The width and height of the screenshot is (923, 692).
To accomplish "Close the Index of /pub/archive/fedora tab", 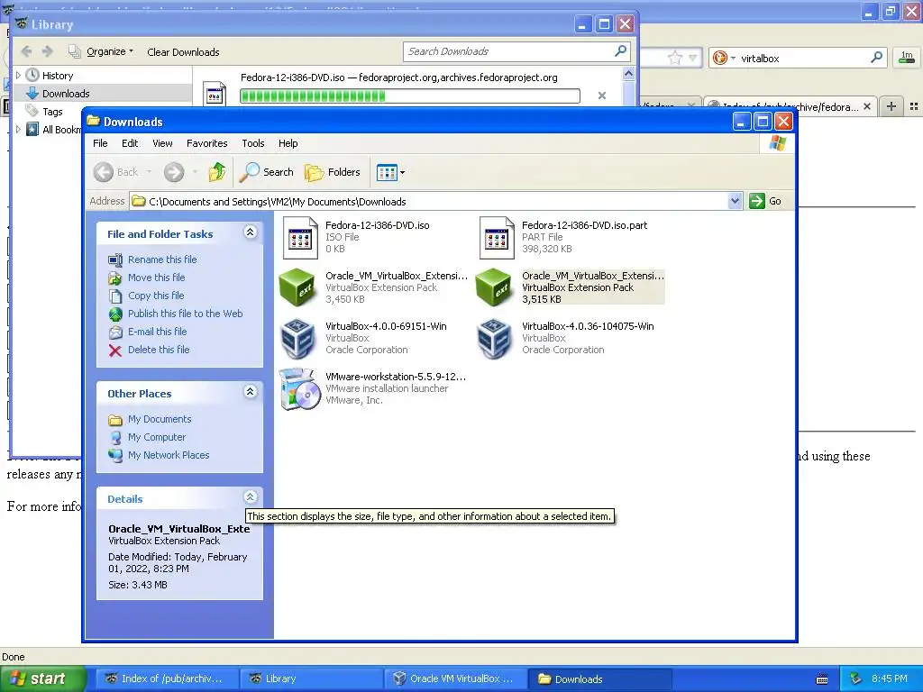I will pos(867,106).
